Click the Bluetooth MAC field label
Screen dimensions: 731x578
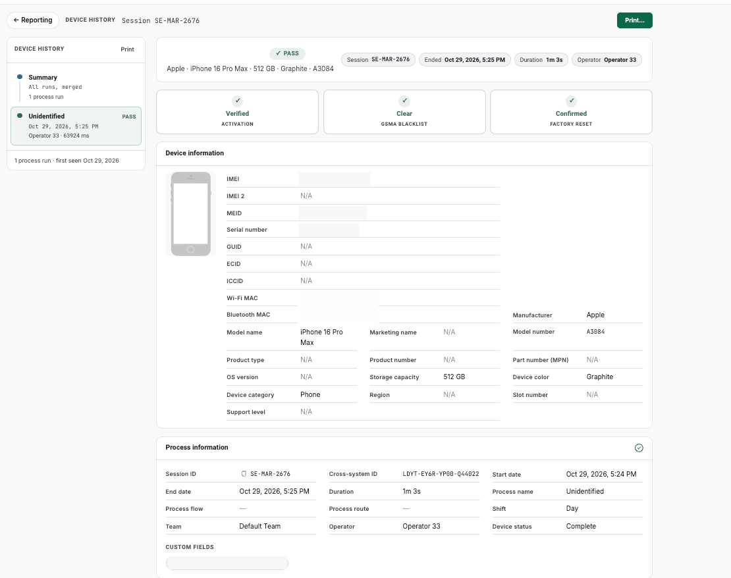tap(248, 315)
